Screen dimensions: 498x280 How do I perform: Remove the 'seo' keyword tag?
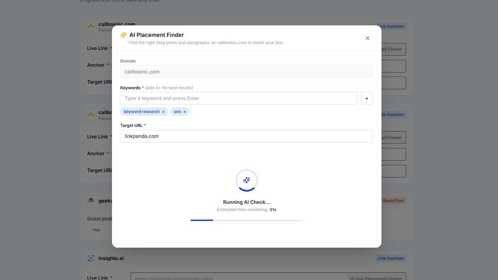pos(184,112)
